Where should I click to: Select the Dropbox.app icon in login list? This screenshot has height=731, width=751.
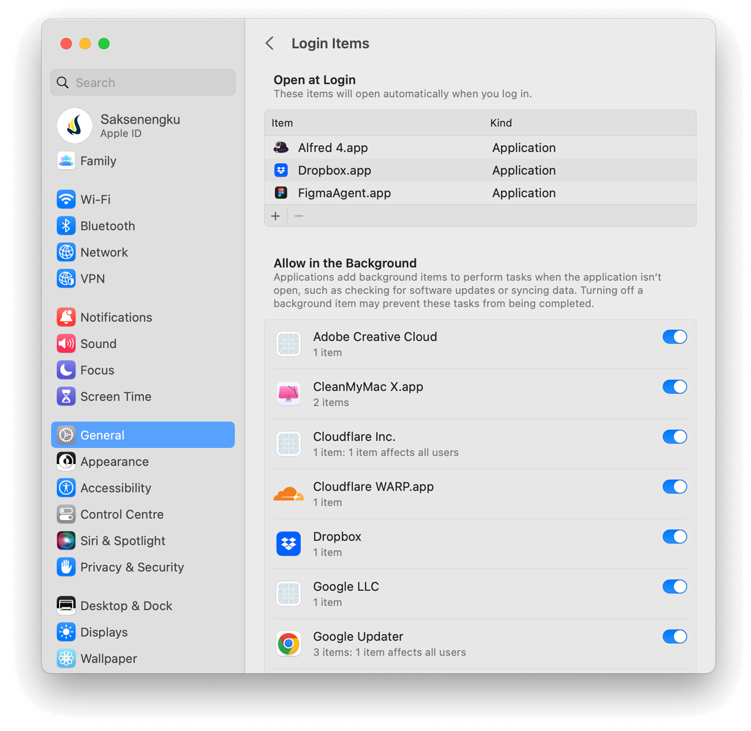tap(281, 170)
